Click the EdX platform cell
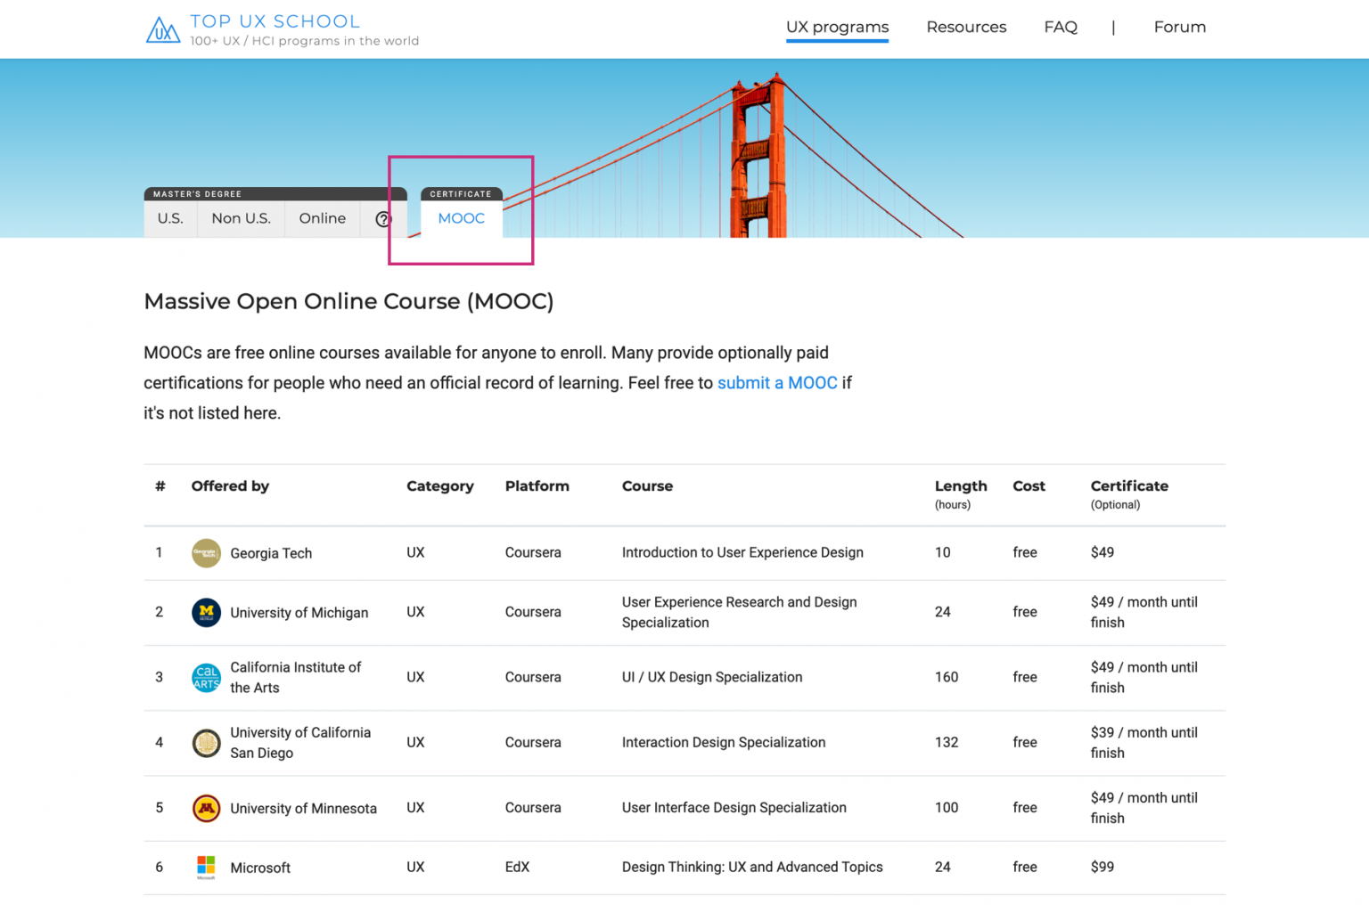Screen dimensions: 1369x905 [x=517, y=867]
